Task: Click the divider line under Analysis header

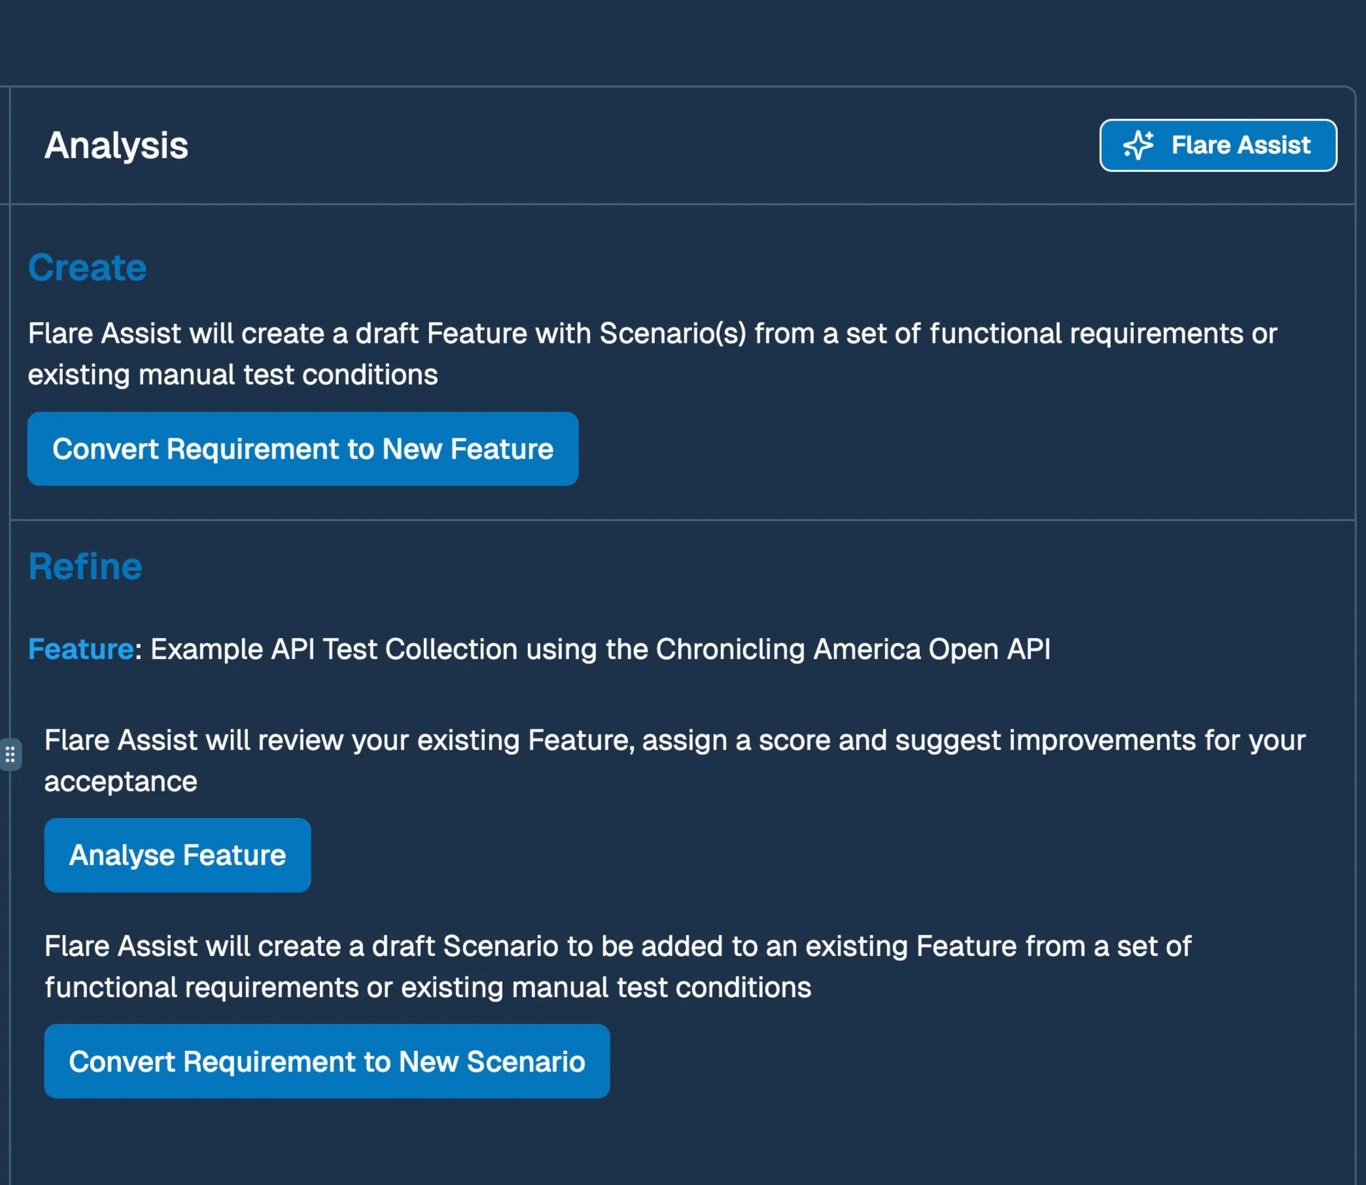Action: tap(681, 204)
